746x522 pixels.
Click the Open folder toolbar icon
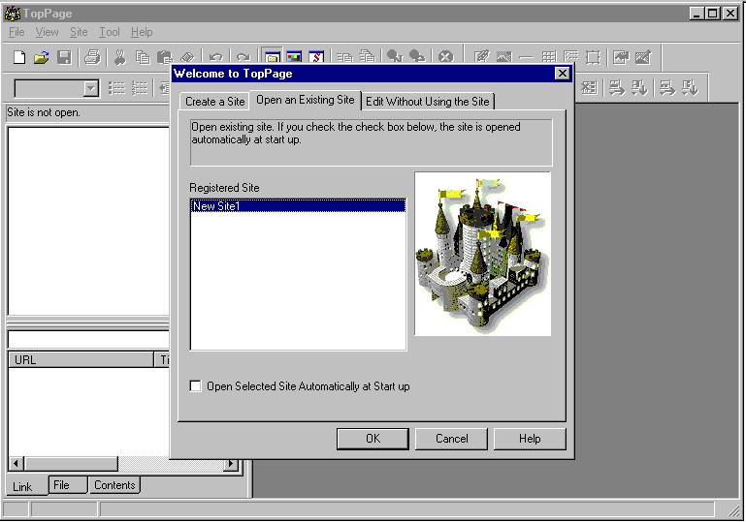42,58
